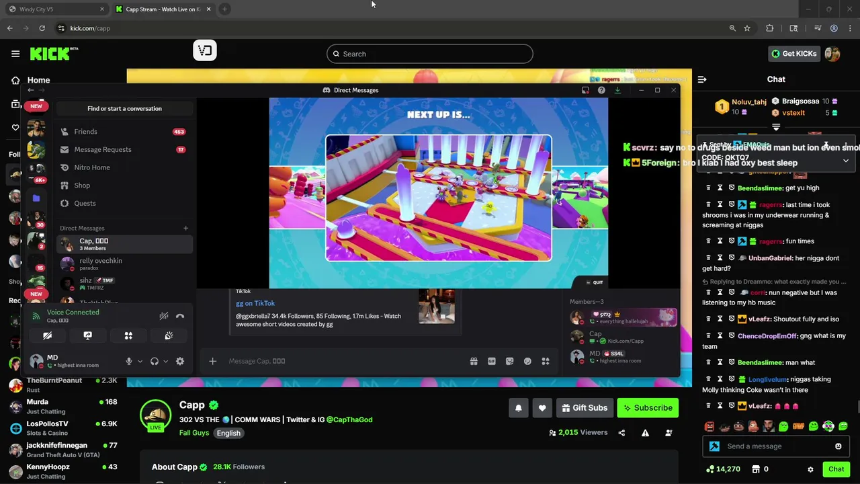Viewport: 860px width, 484px height.
Task: Toggle Discord noise suppression icon
Action: (163, 316)
